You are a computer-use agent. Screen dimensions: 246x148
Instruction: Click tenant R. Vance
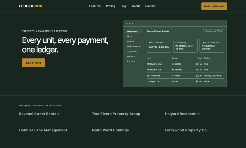(x=176, y=76)
